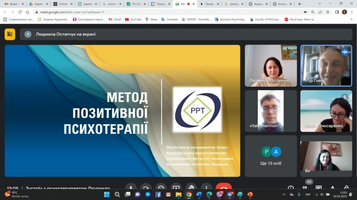Toggle camera in Meet call bar

[x=146, y=187]
